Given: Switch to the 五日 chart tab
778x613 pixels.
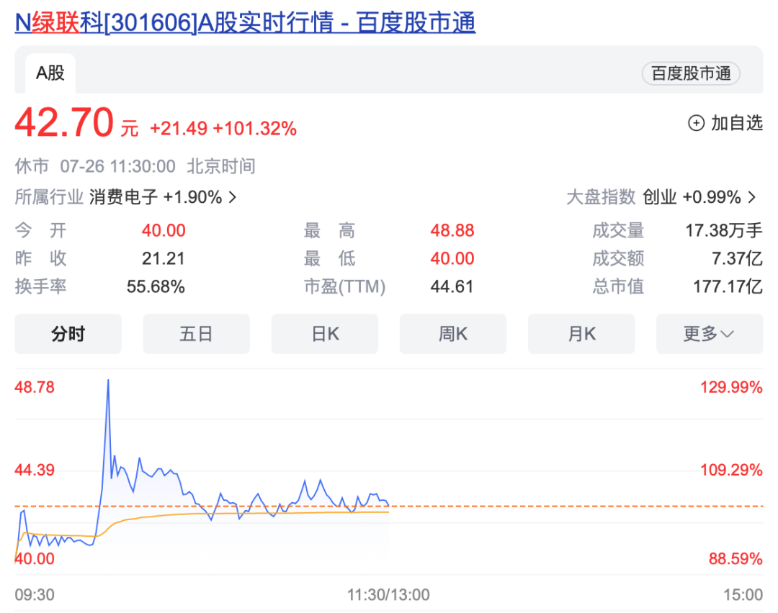Looking at the screenshot, I should (196, 334).
